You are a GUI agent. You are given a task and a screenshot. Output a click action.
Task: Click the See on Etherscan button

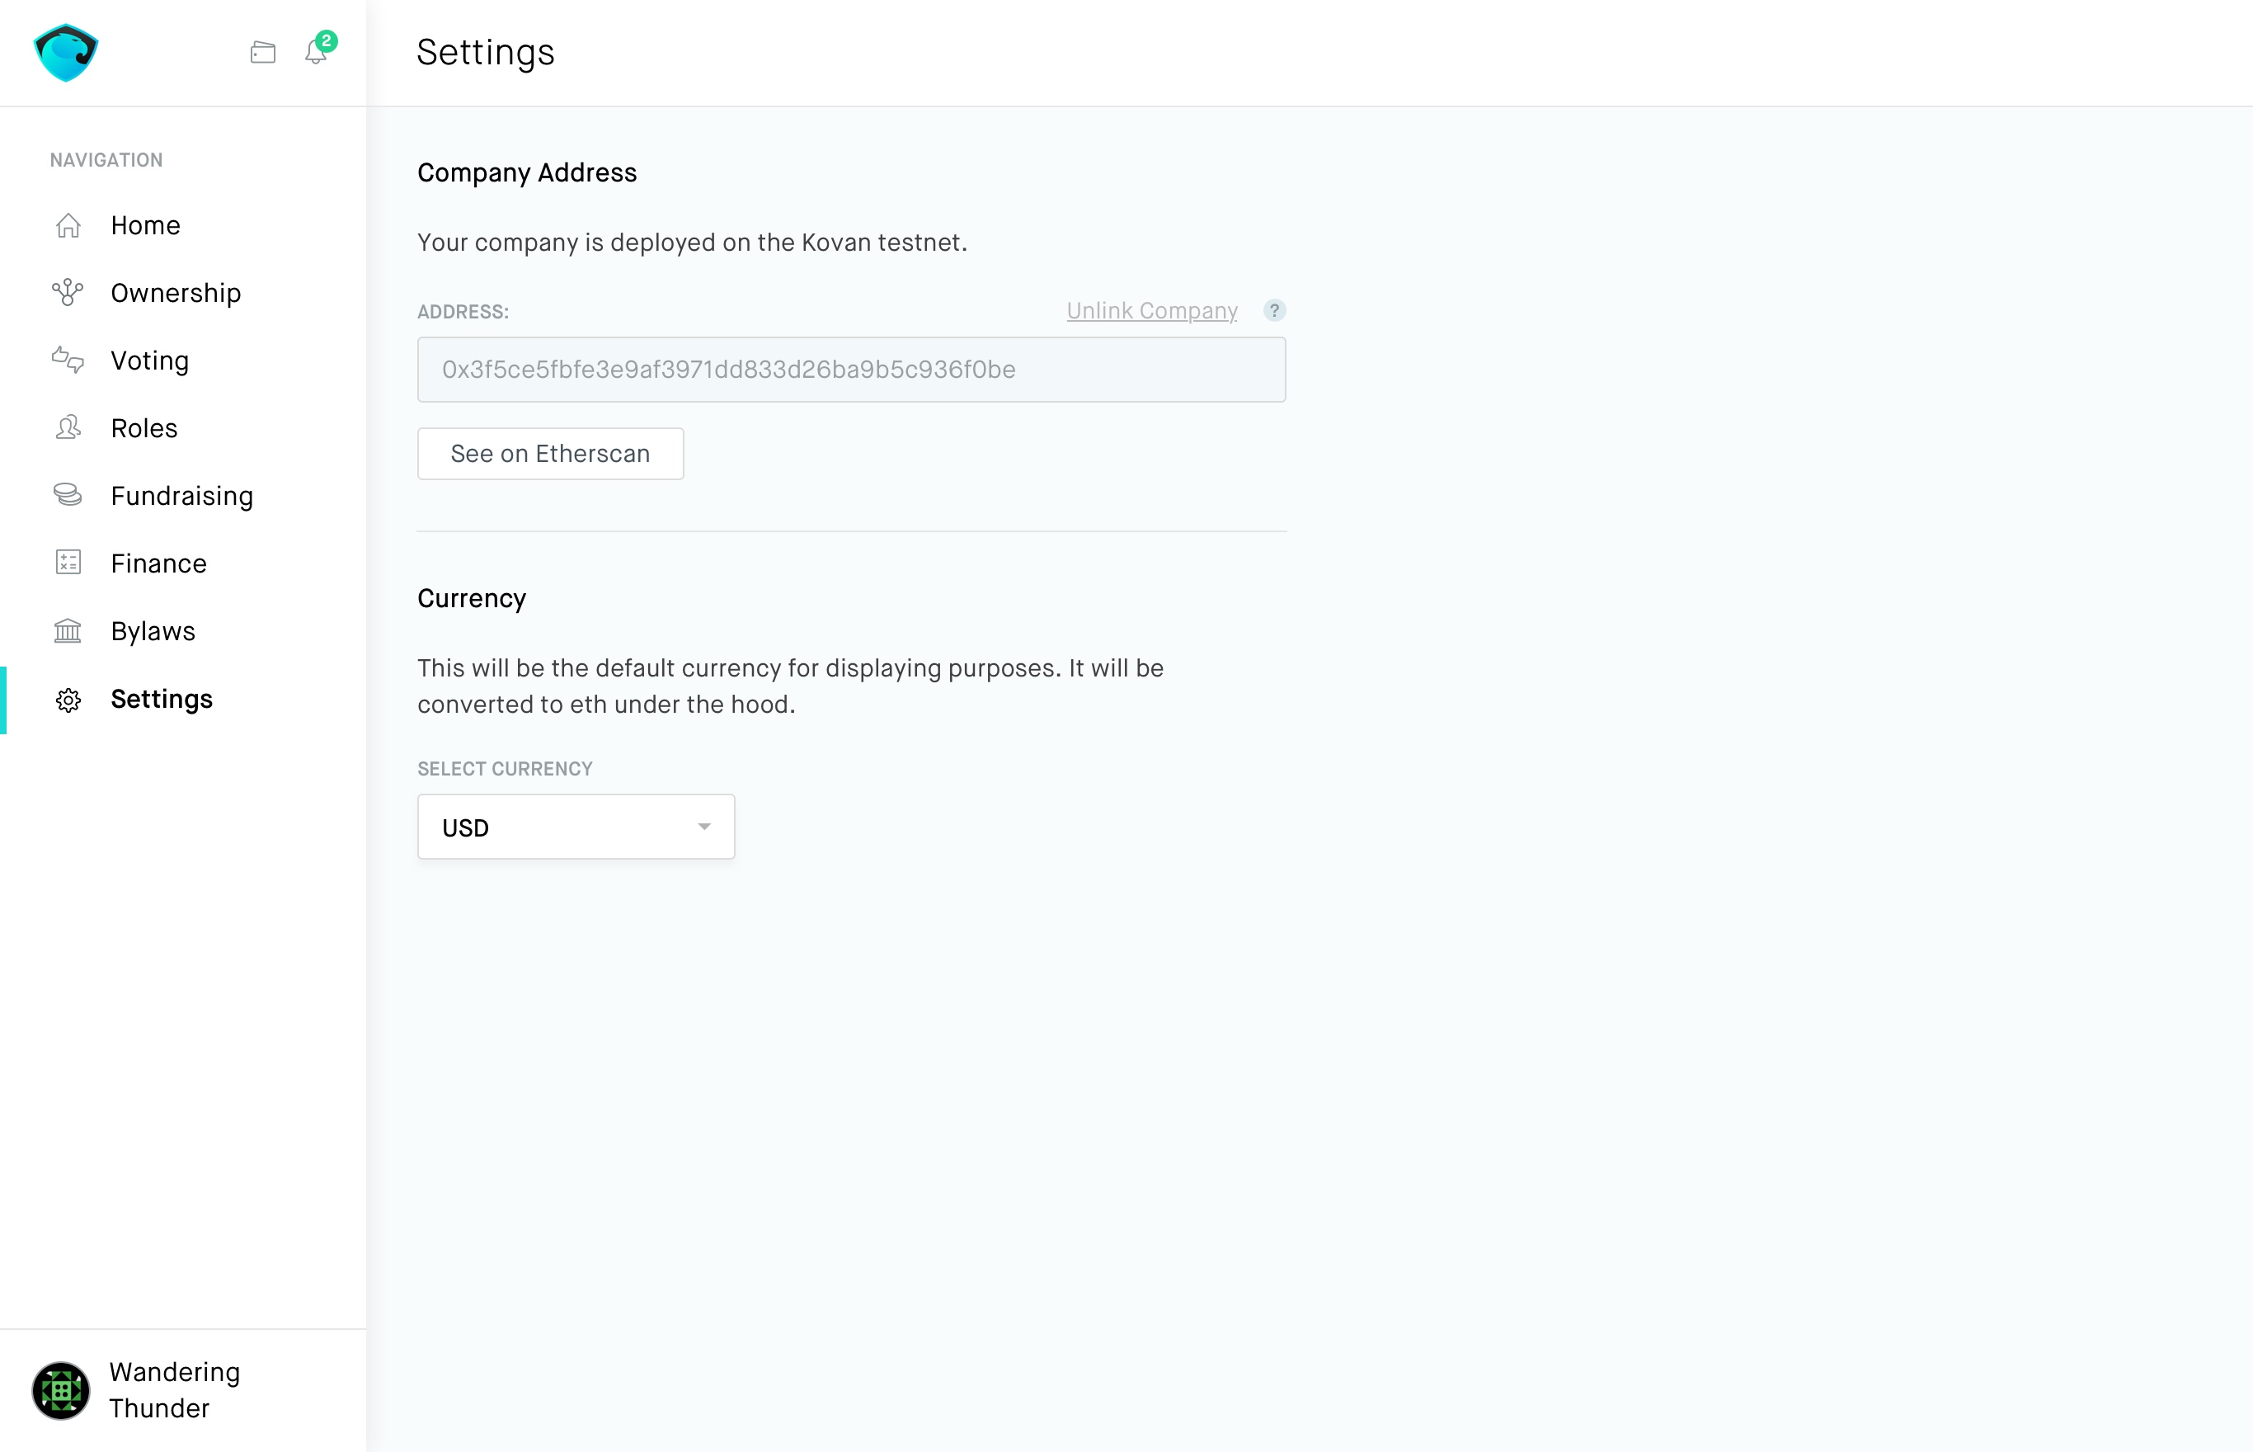point(550,454)
